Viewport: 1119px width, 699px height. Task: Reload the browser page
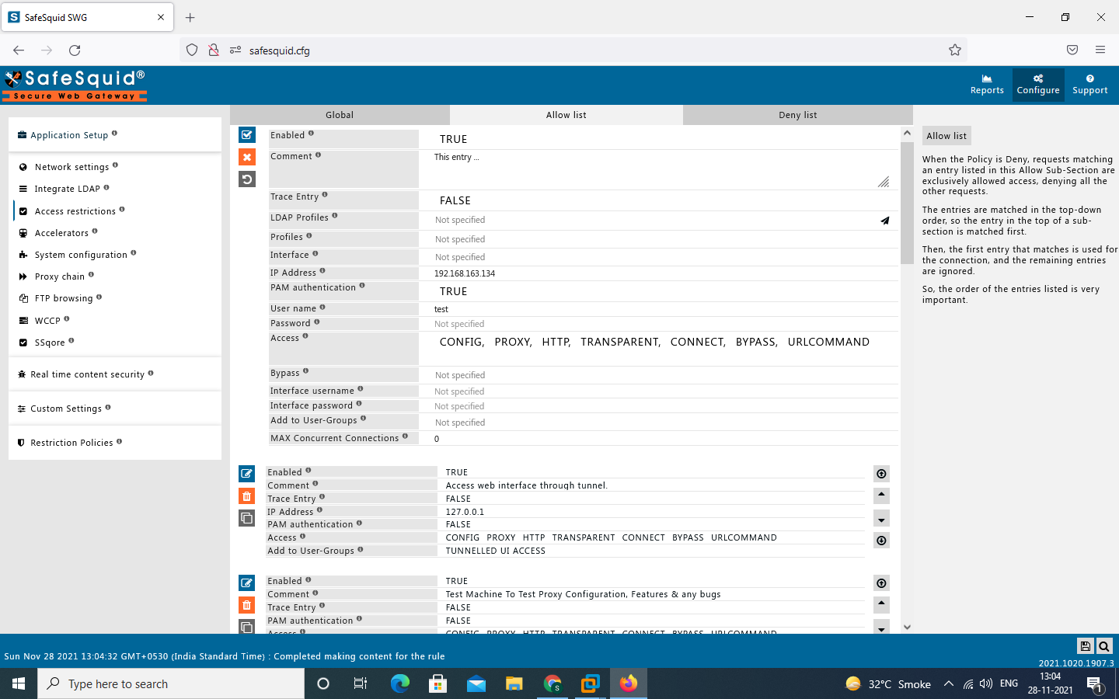75,50
